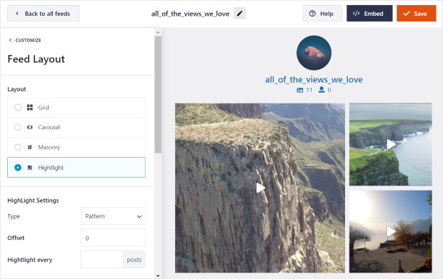Click the HighLight Settings label
This screenshot has height=279, width=443.
(x=33, y=201)
